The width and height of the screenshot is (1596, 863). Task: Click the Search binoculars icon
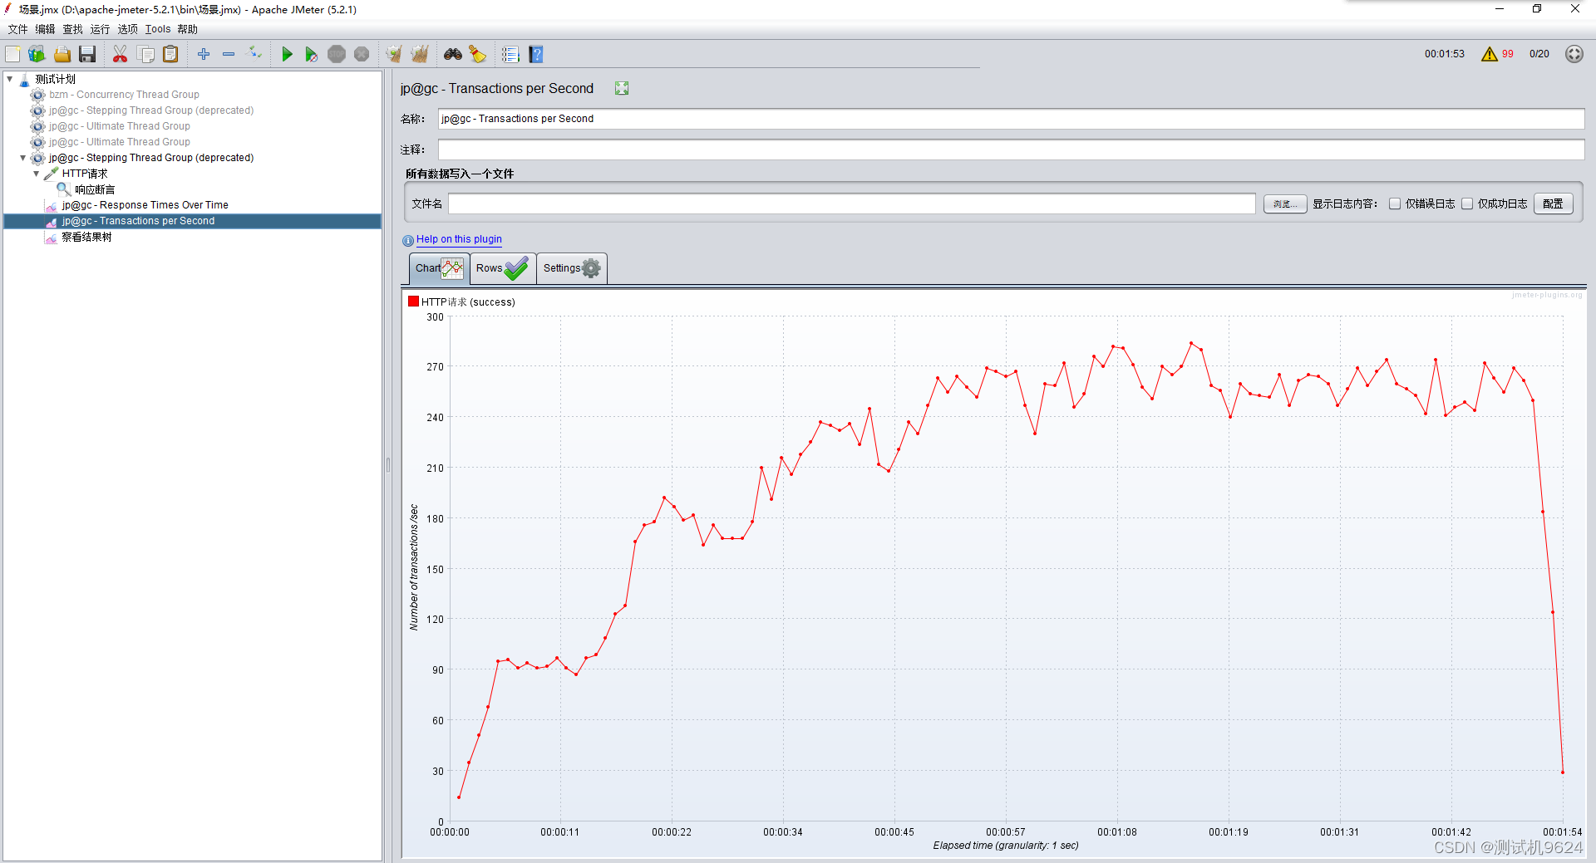pos(453,54)
